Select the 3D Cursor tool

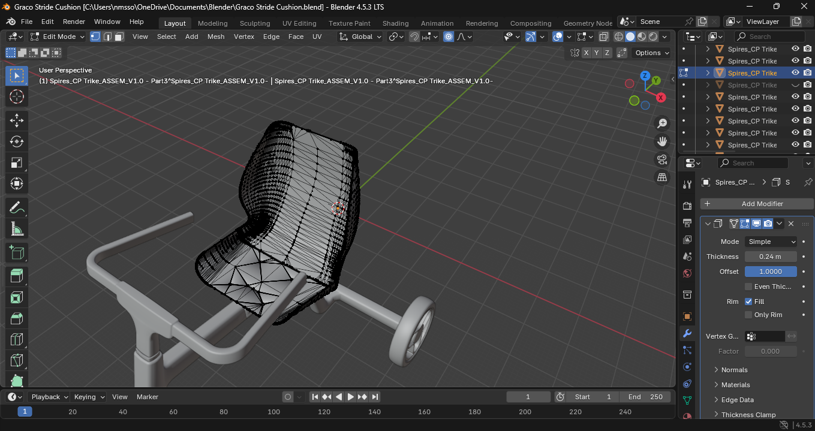[17, 97]
